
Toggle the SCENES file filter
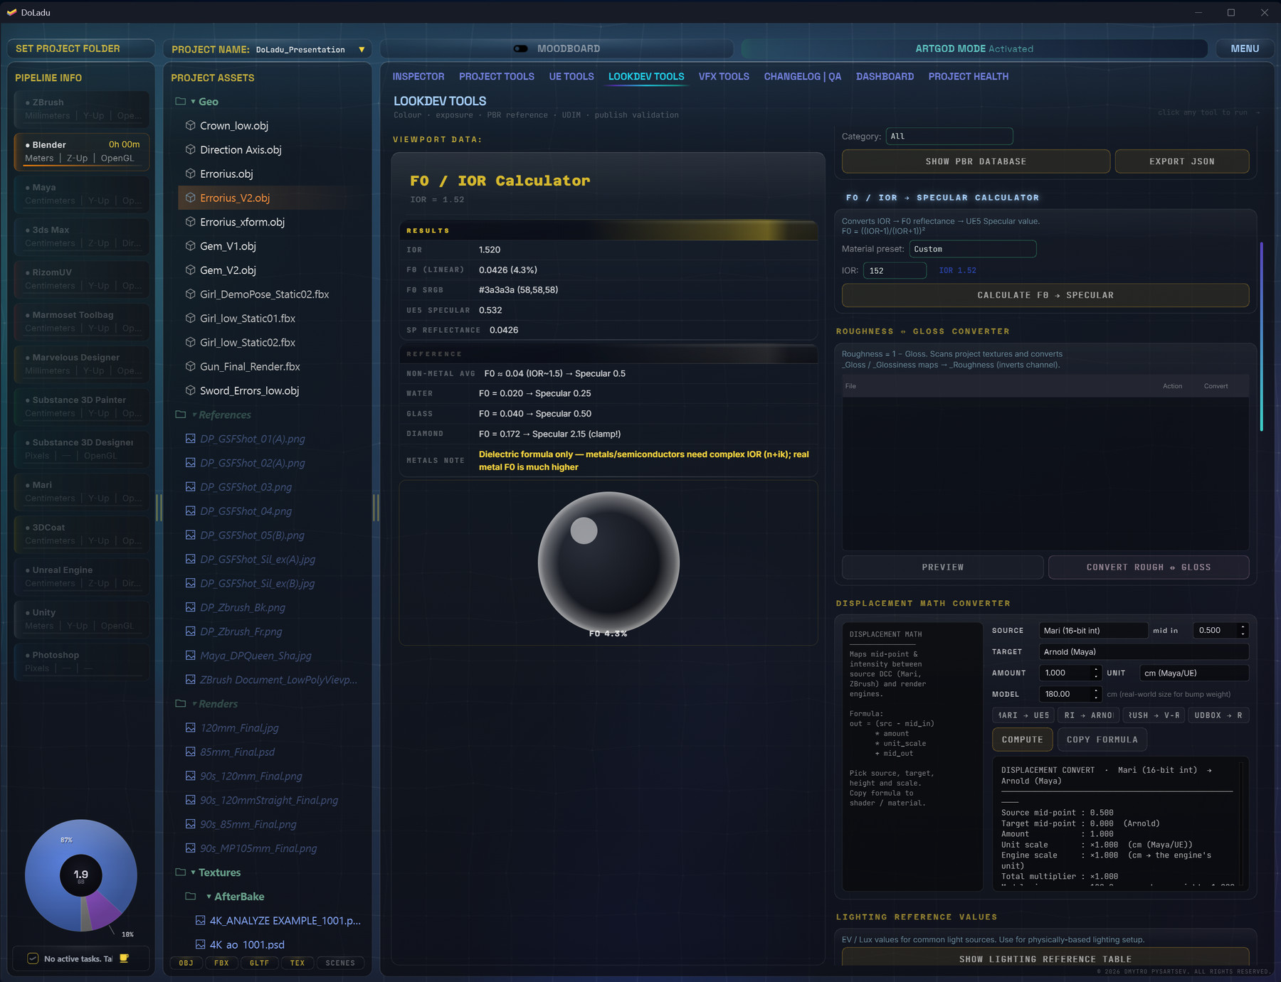click(340, 963)
